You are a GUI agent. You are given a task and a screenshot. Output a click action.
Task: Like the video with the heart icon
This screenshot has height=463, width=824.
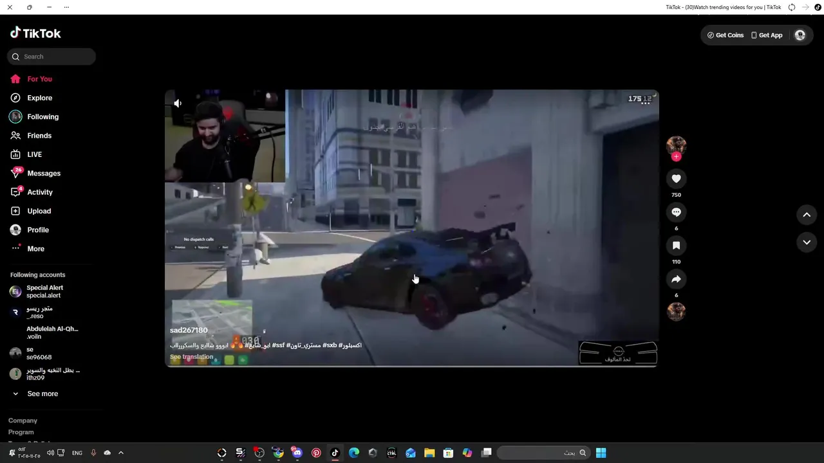(x=676, y=179)
